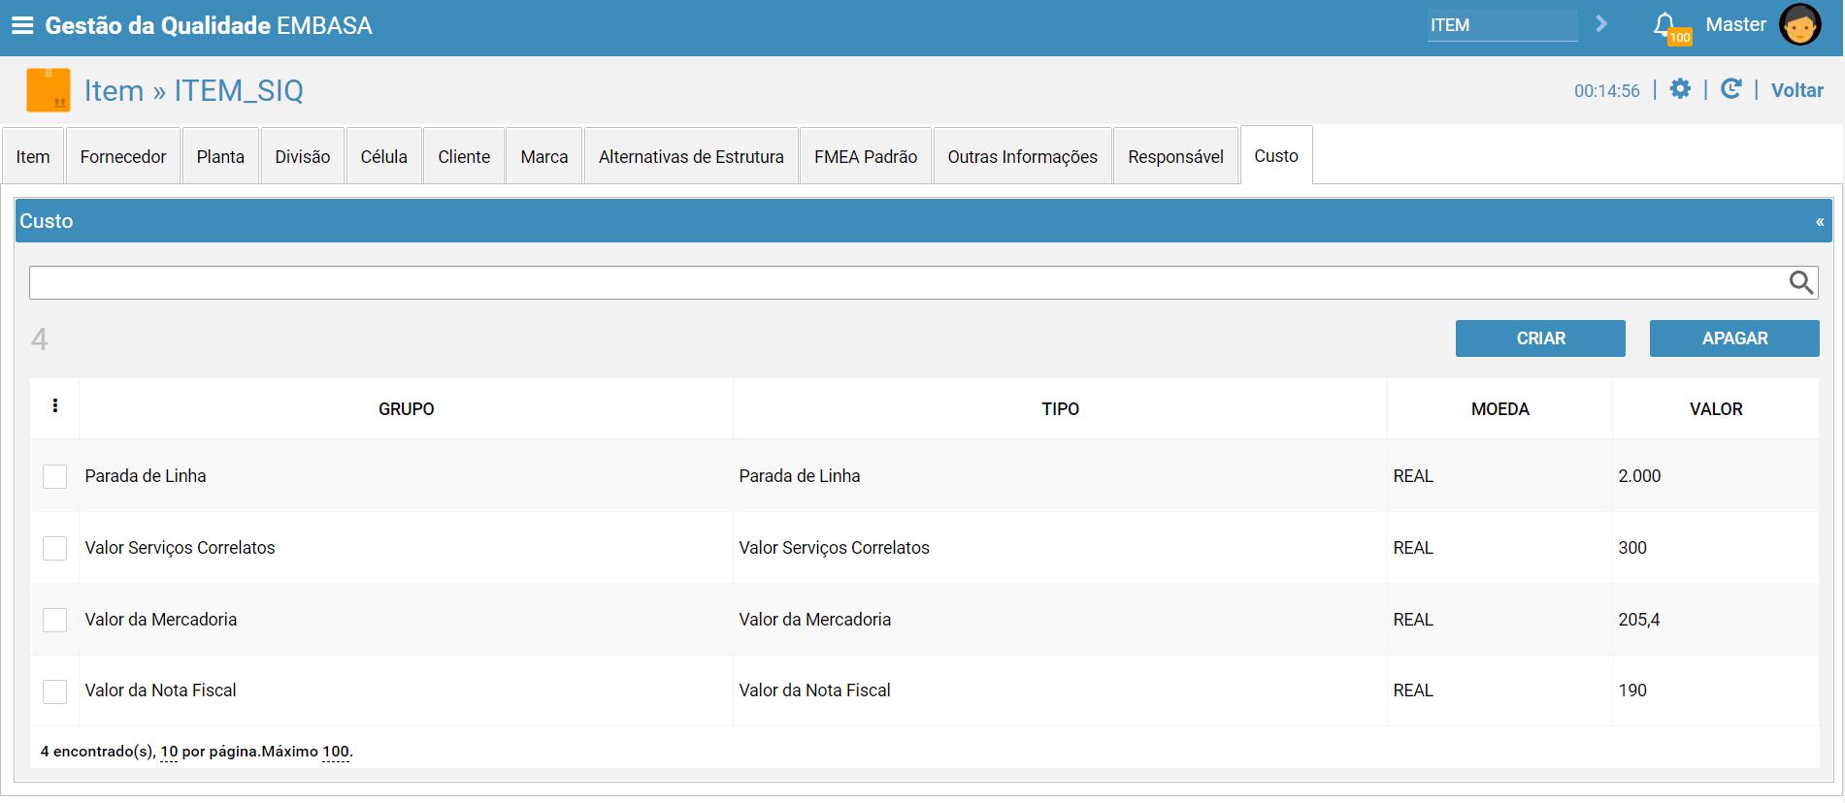Viewport: 1845px width, 803px height.
Task: Sort by TIPO column header
Action: click(1061, 409)
